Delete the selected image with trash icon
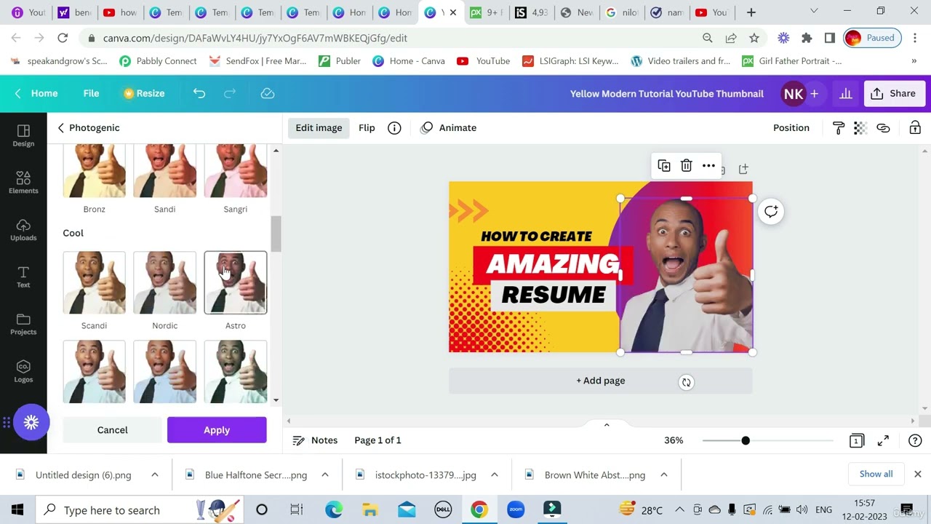The height and width of the screenshot is (524, 931). (x=686, y=166)
